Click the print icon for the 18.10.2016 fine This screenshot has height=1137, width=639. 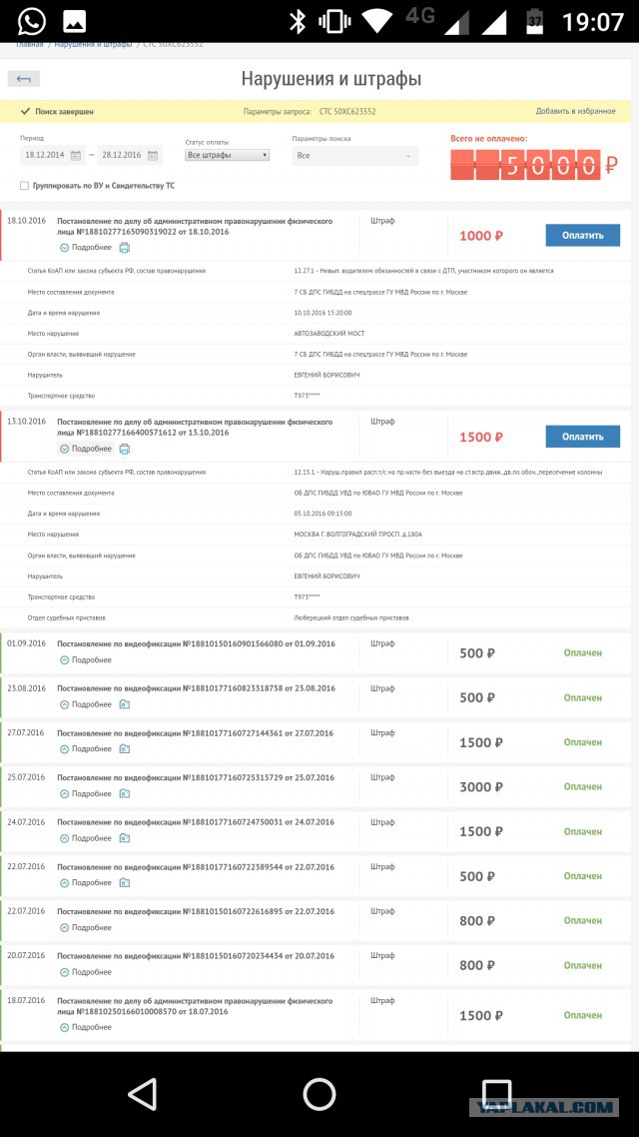(x=124, y=247)
